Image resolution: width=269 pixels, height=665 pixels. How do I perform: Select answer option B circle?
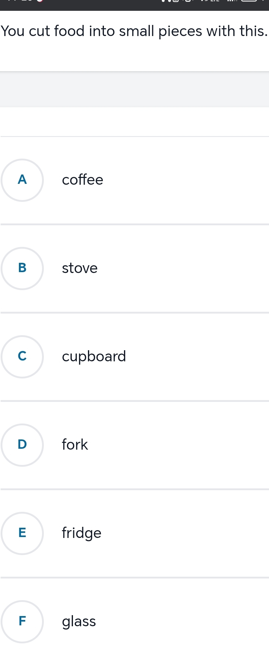[x=22, y=268]
